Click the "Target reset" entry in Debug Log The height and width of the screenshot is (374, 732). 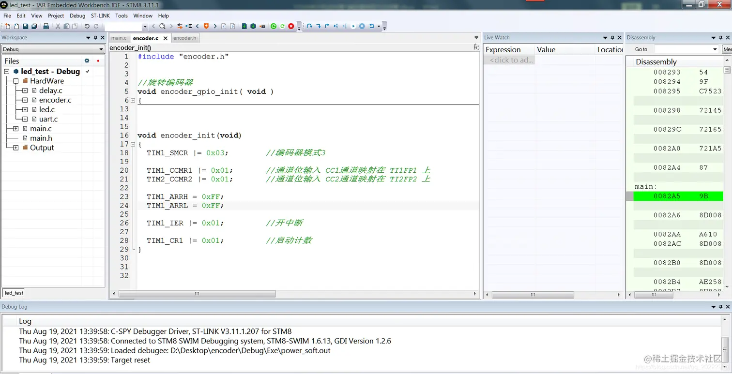84,360
